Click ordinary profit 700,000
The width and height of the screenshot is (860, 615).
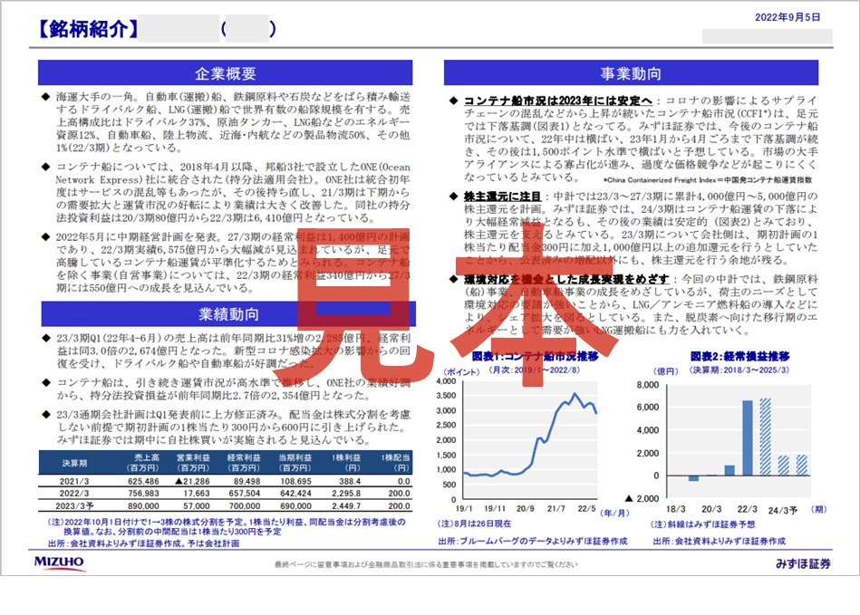(245, 506)
